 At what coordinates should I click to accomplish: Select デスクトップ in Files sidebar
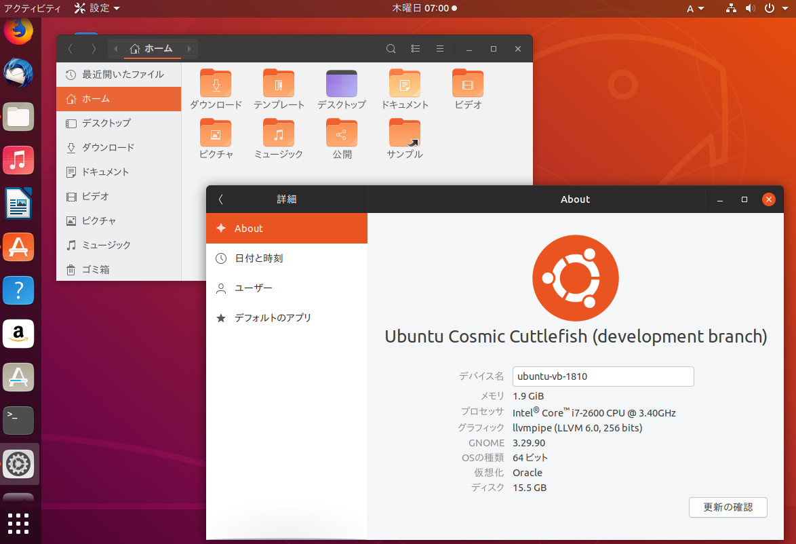[119, 123]
